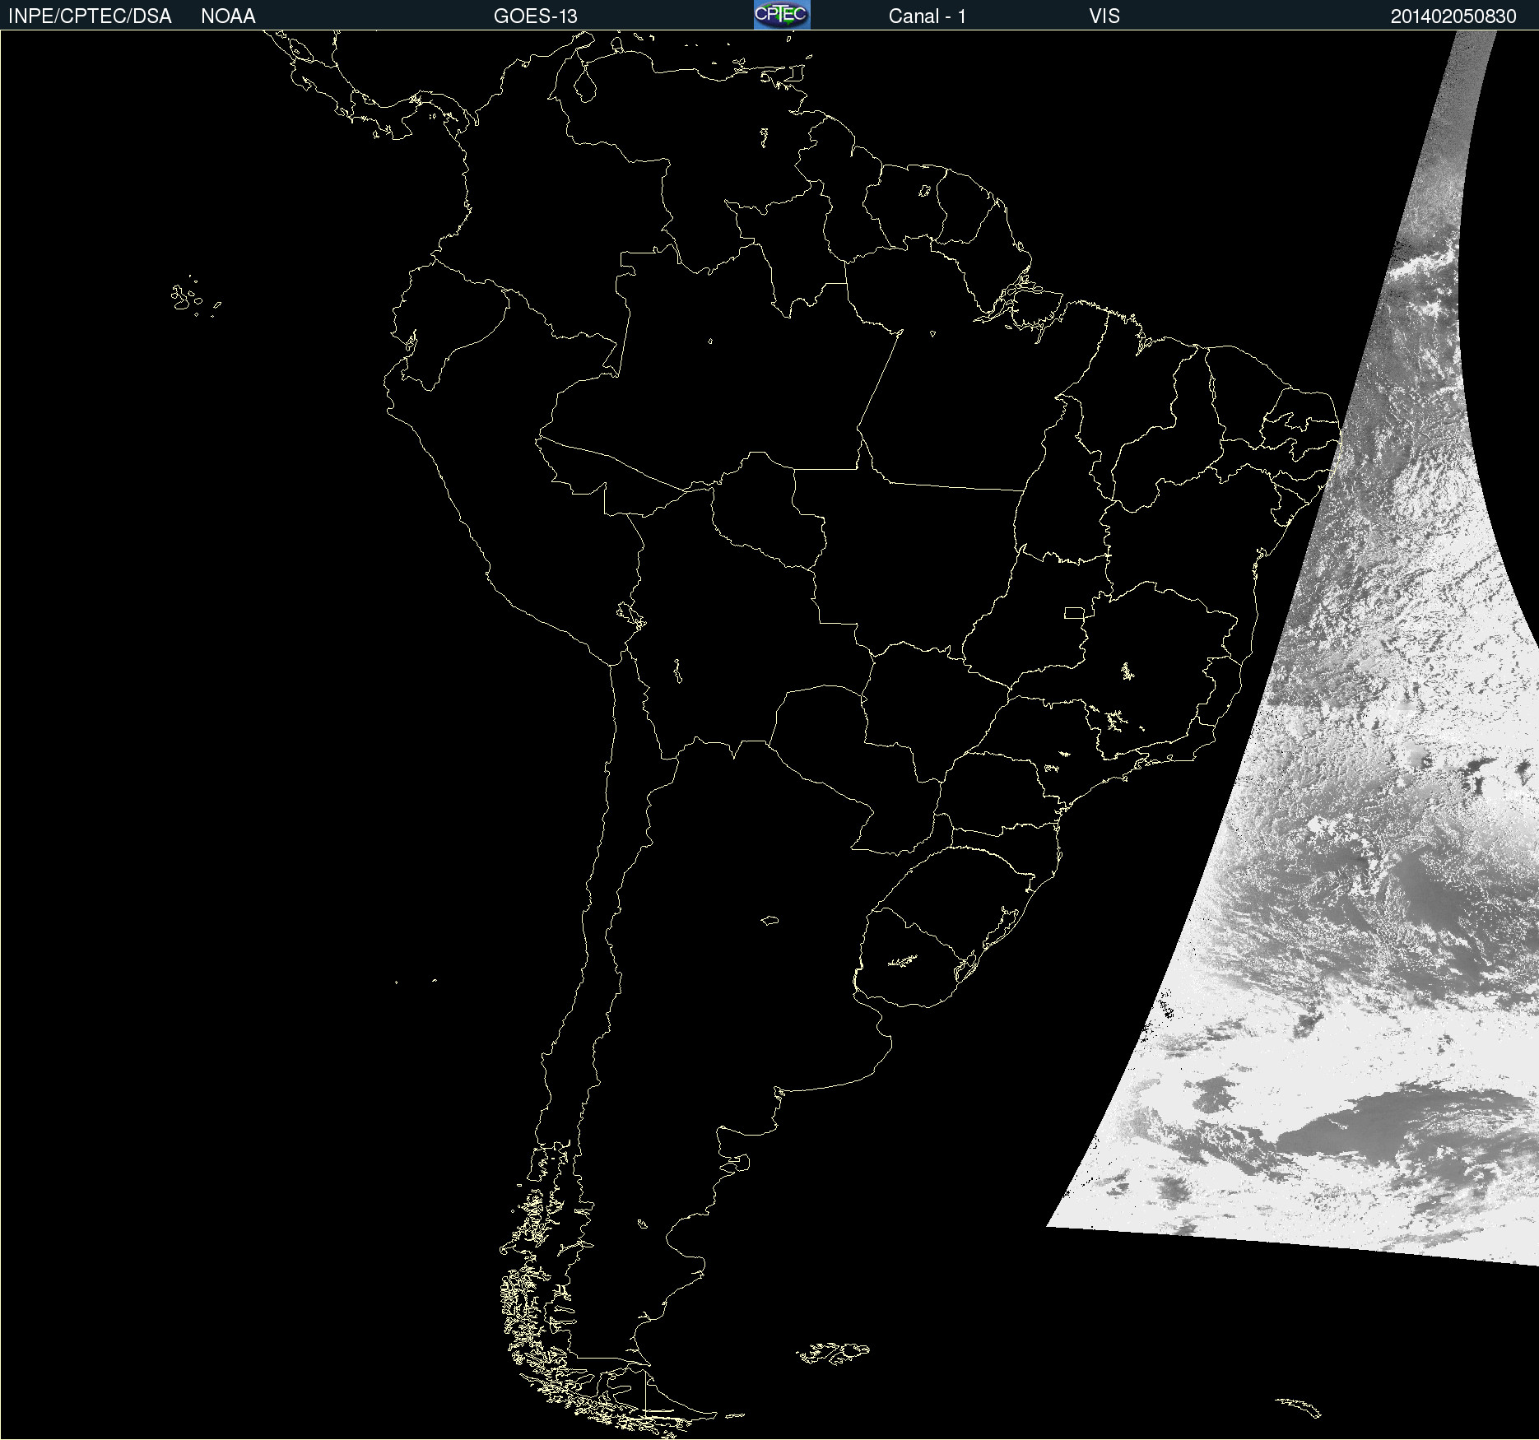Click the 201402050830 timestamp

click(1453, 16)
